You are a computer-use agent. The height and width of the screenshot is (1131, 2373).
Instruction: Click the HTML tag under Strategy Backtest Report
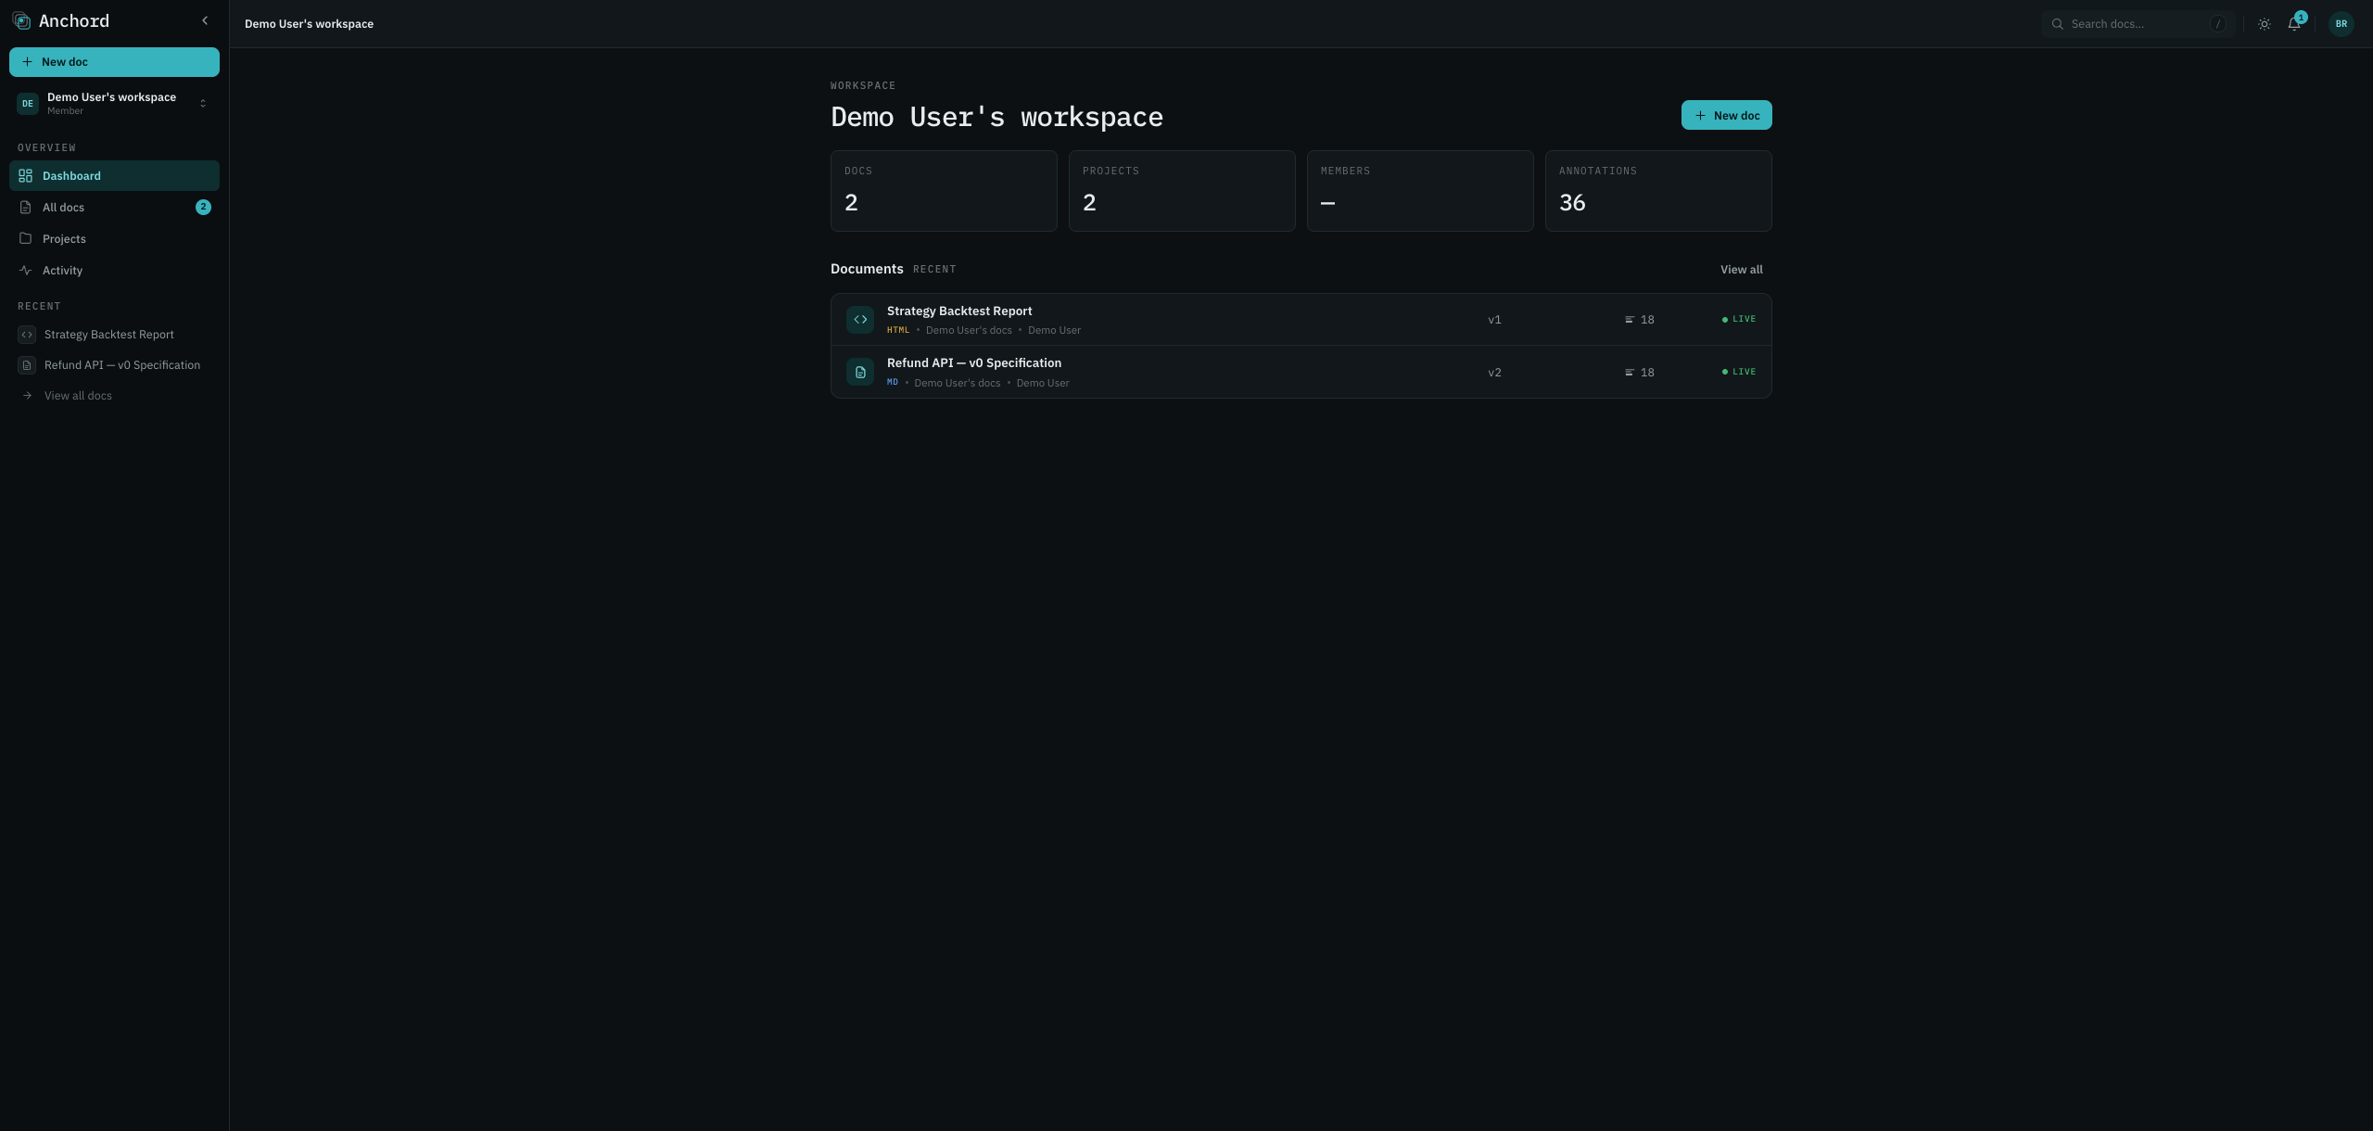click(898, 330)
